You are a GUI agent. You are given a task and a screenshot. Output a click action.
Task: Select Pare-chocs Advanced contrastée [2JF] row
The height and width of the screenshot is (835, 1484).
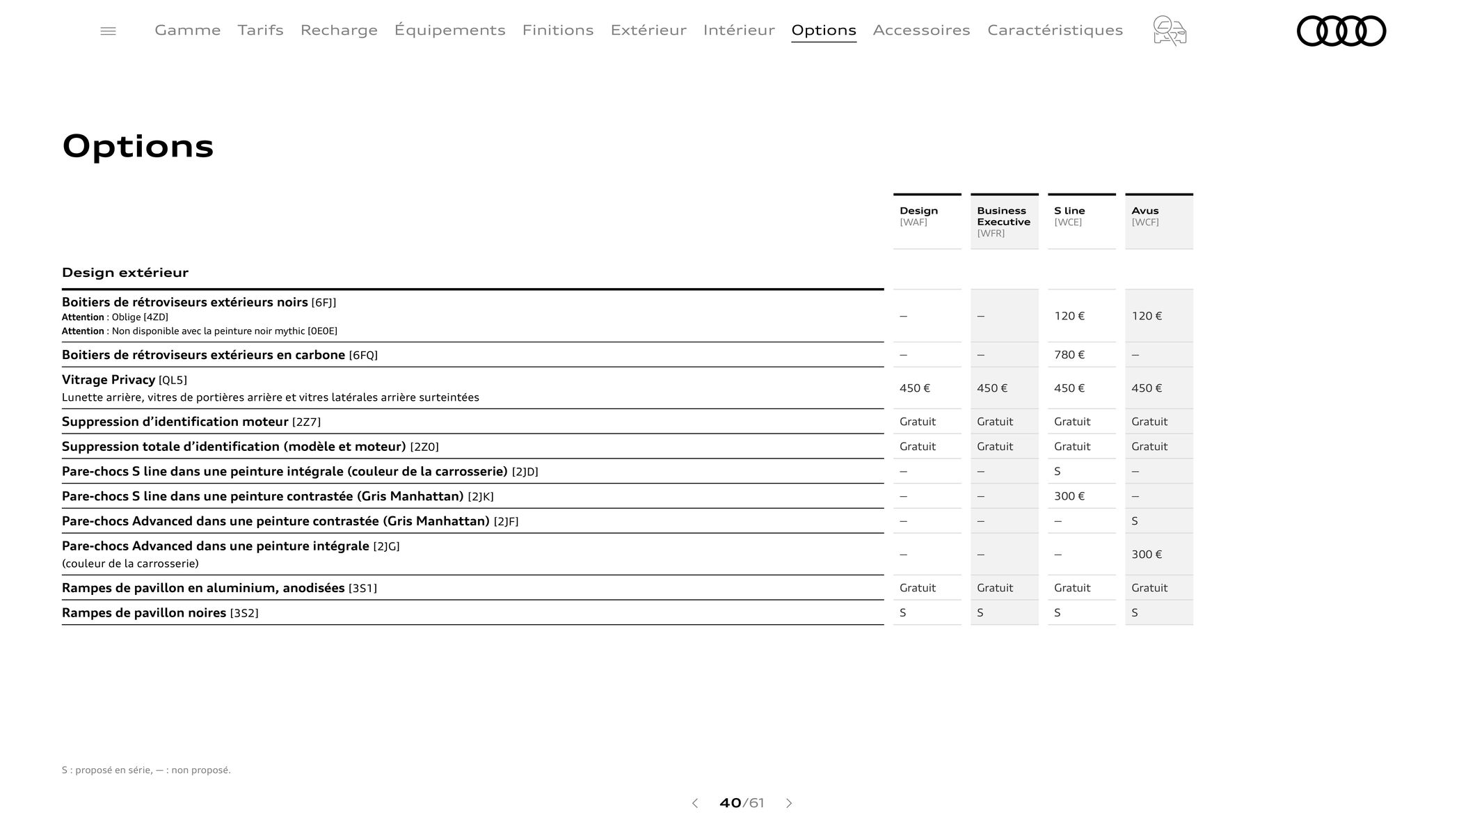click(x=473, y=521)
